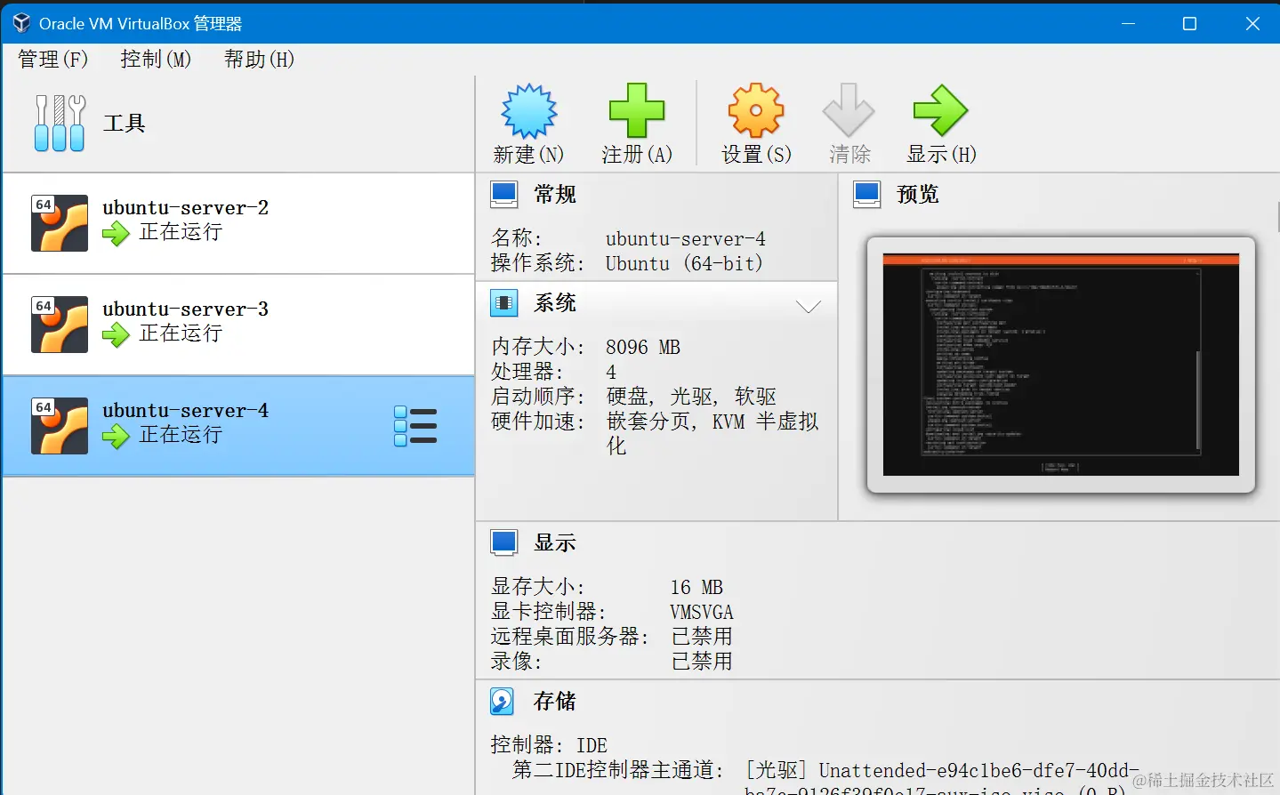Click the New (新建) toolbar icon
Viewport: 1280px width, 795px height.
click(x=529, y=111)
